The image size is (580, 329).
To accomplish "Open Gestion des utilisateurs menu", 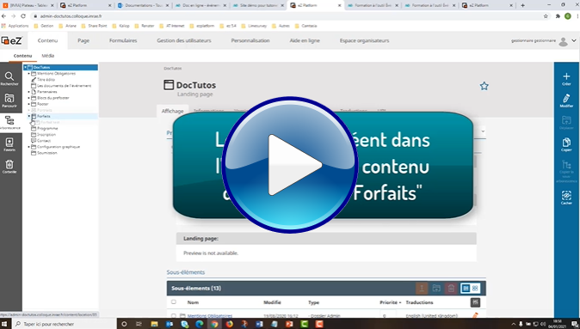I will click(x=184, y=40).
